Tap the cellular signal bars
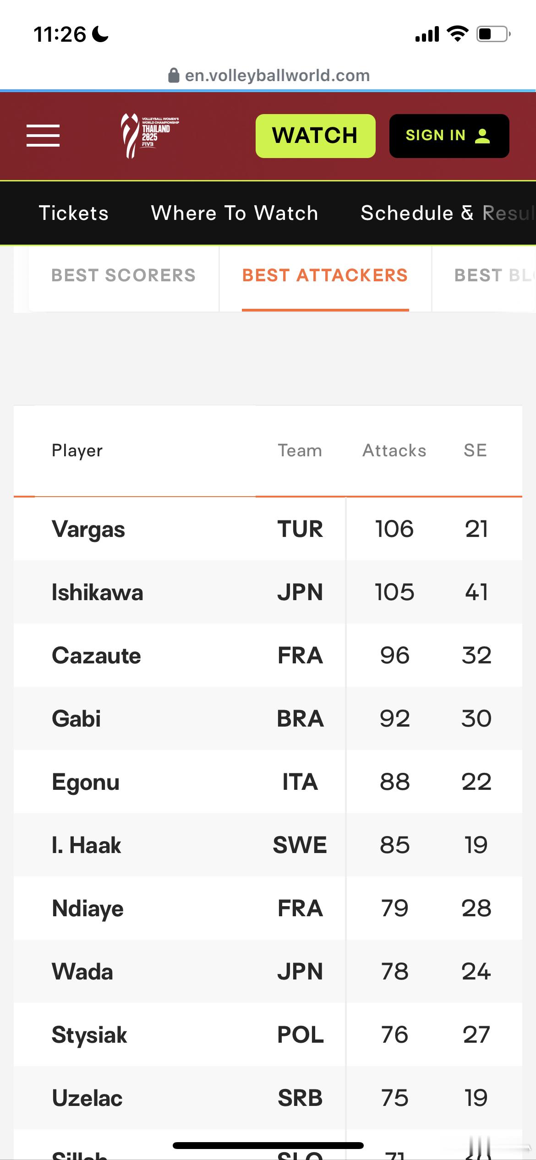Viewport: 536px width, 1160px height. (427, 34)
